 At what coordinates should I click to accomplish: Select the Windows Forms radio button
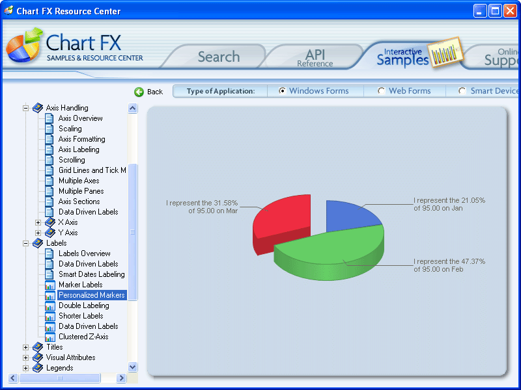point(281,91)
